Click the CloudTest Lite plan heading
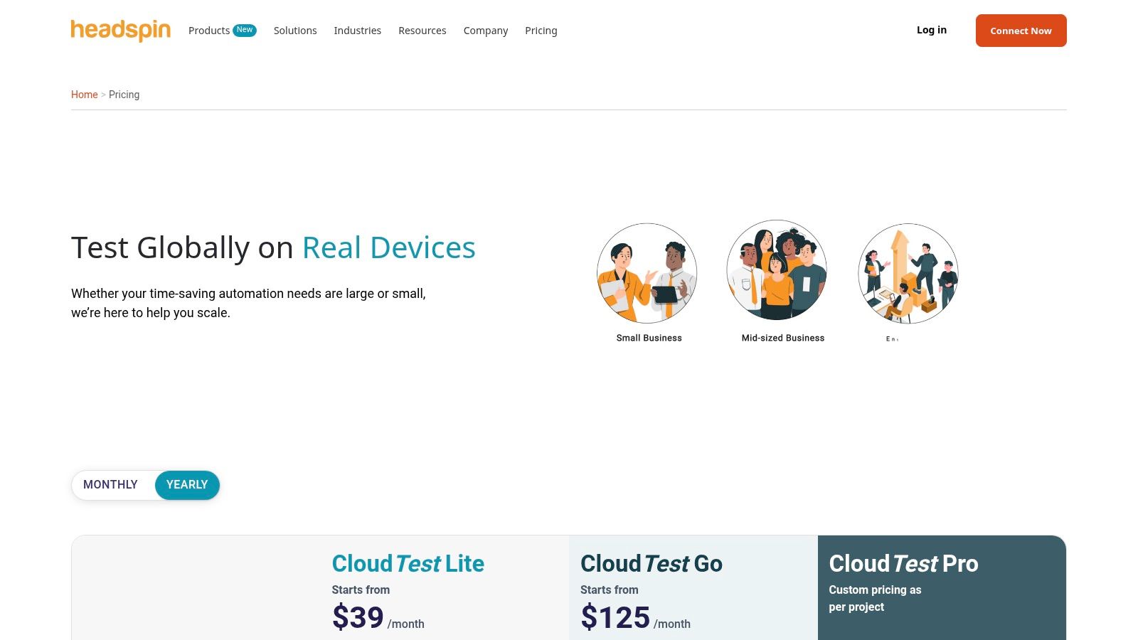This screenshot has height=640, width=1138. click(x=408, y=564)
